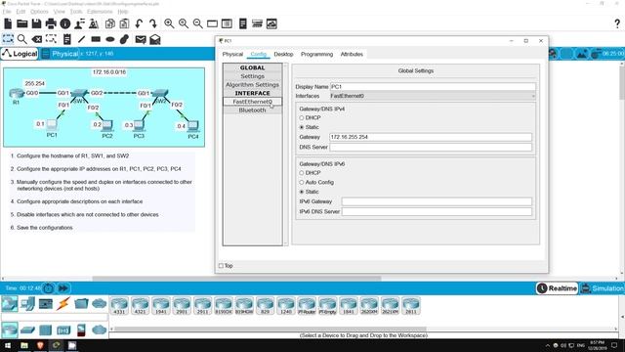The image size is (625, 352).
Task: Switch to Physical workspace view
Action: pyautogui.click(x=60, y=54)
